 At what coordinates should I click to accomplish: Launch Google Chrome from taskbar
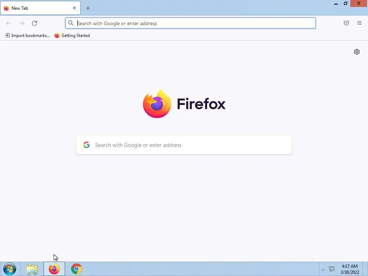click(76, 269)
